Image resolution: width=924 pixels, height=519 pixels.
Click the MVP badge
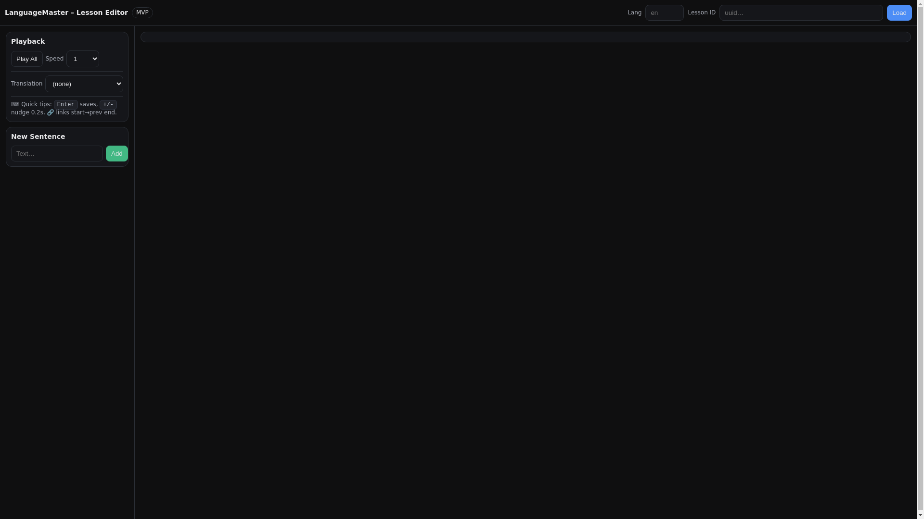(x=142, y=13)
